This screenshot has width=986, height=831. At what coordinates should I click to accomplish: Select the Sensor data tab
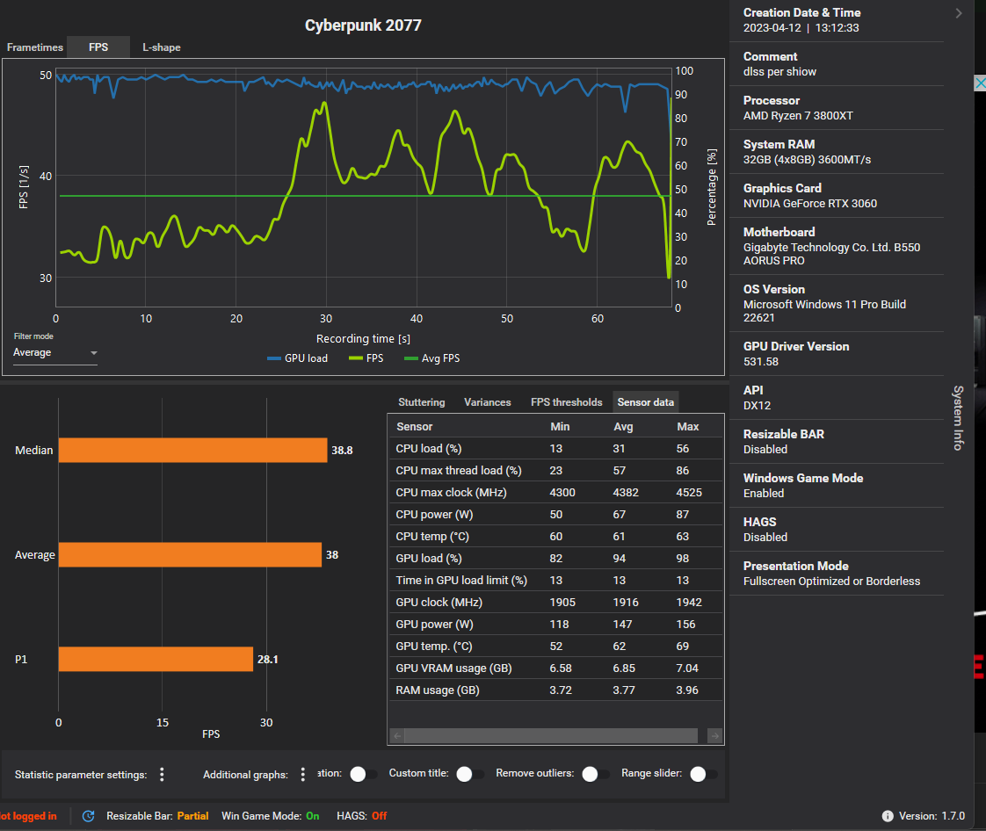[646, 402]
